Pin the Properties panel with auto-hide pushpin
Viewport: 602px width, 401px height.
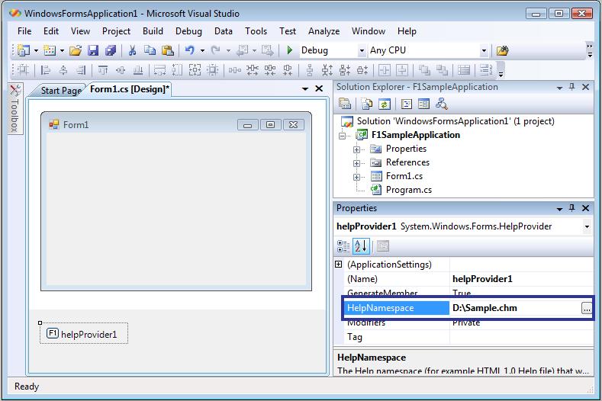(x=572, y=208)
